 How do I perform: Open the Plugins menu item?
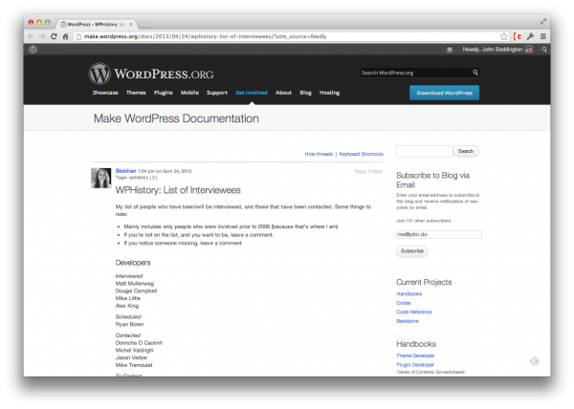pos(163,93)
